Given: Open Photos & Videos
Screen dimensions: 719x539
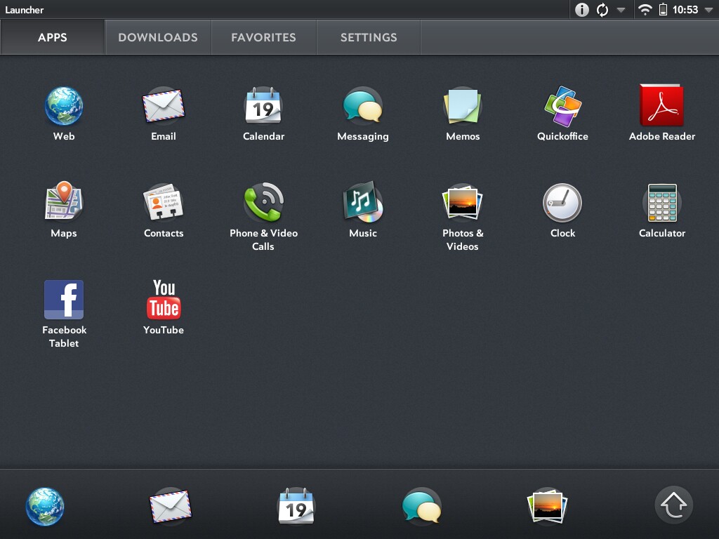Looking at the screenshot, I should click(463, 203).
